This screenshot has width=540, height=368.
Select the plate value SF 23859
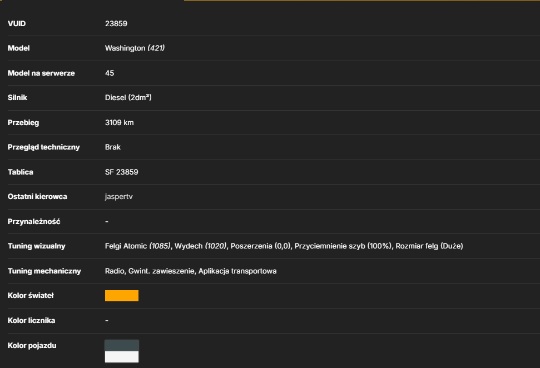(x=122, y=172)
